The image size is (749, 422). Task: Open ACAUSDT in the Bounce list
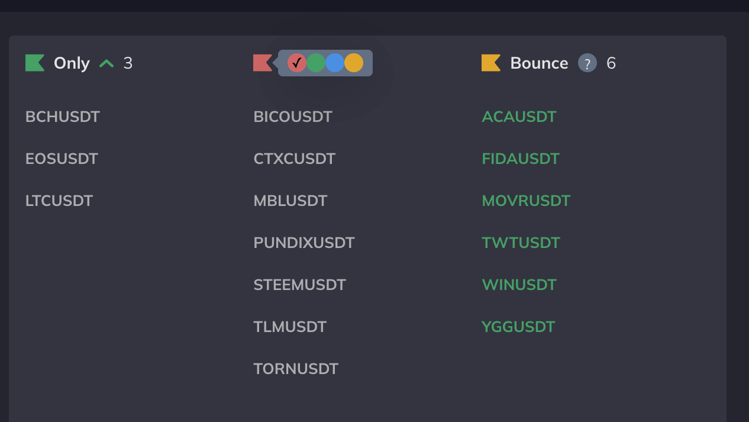(x=519, y=117)
